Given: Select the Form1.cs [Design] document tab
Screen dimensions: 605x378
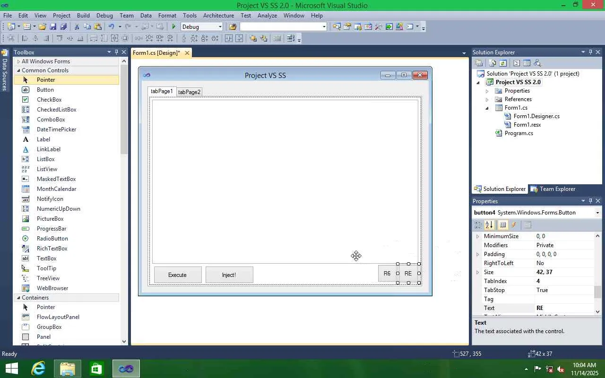Looking at the screenshot, I should coord(156,53).
